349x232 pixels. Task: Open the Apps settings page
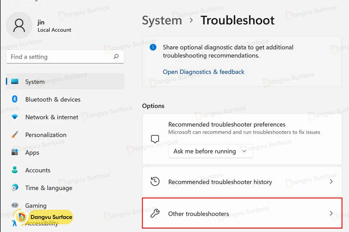tap(65, 152)
